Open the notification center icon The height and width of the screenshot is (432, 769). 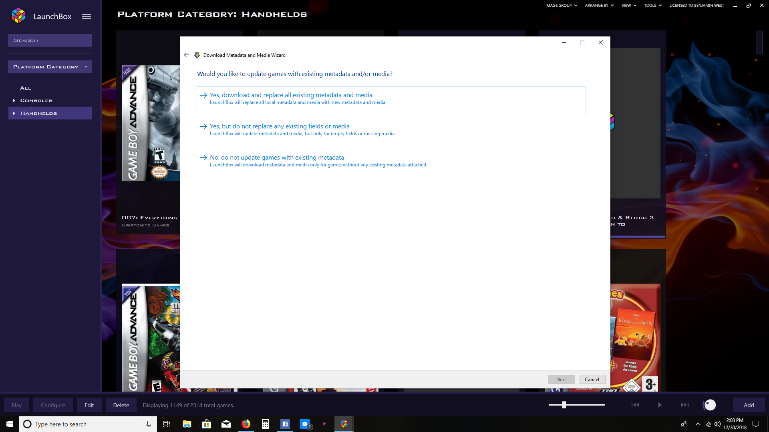coord(756,424)
